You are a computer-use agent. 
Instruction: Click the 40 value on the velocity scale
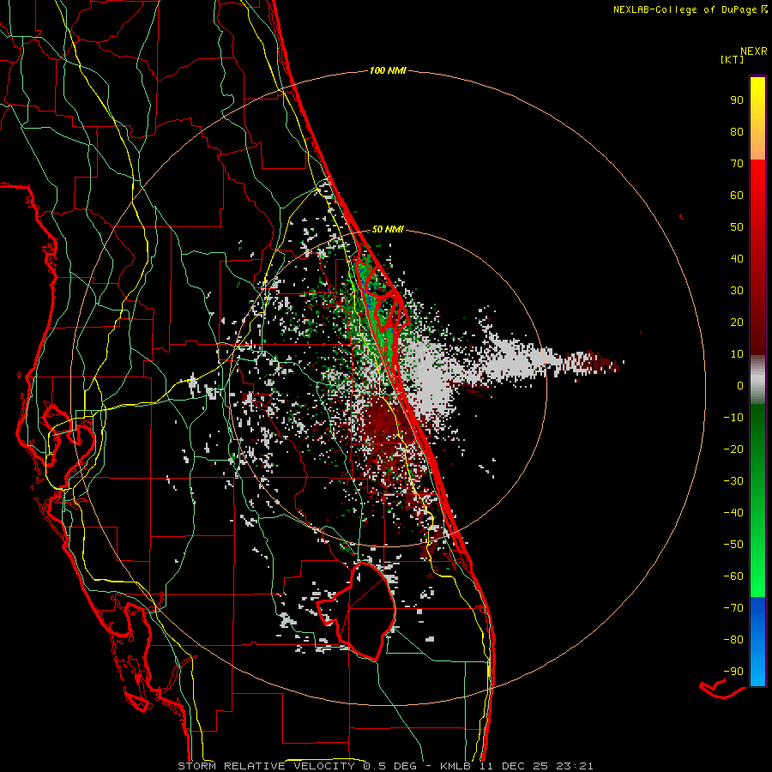coord(737,258)
